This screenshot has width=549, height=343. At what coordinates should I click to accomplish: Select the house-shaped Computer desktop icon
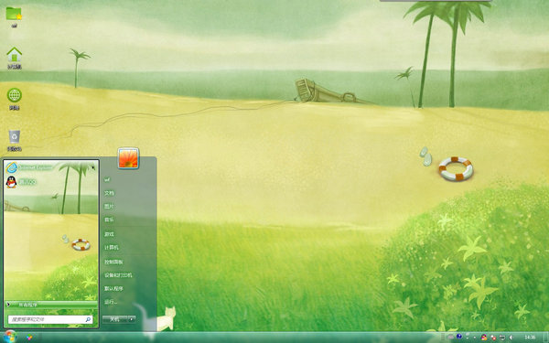[14, 59]
